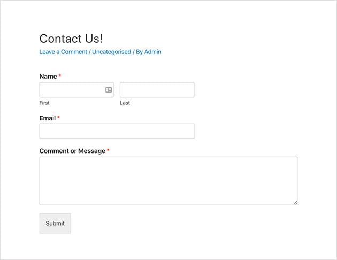Viewport: 337px width, 260px height.
Task: Click the Name field label
Action: click(48, 77)
